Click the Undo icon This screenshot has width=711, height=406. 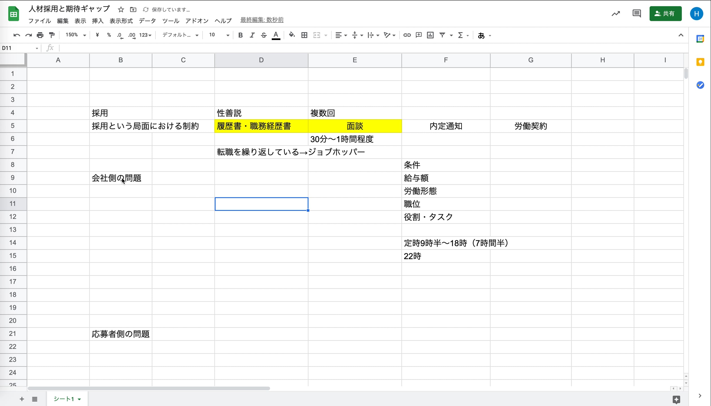pyautogui.click(x=17, y=35)
